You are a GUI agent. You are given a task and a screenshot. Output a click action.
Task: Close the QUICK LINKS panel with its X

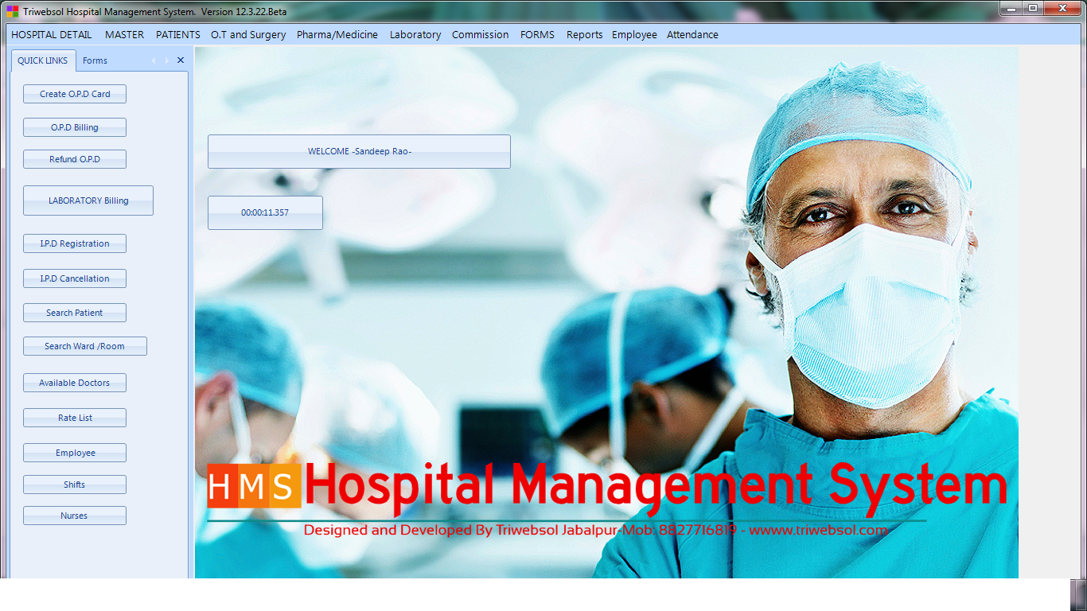click(x=180, y=60)
